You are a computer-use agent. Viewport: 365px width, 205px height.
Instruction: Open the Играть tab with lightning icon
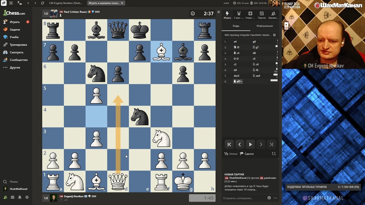coord(227,15)
